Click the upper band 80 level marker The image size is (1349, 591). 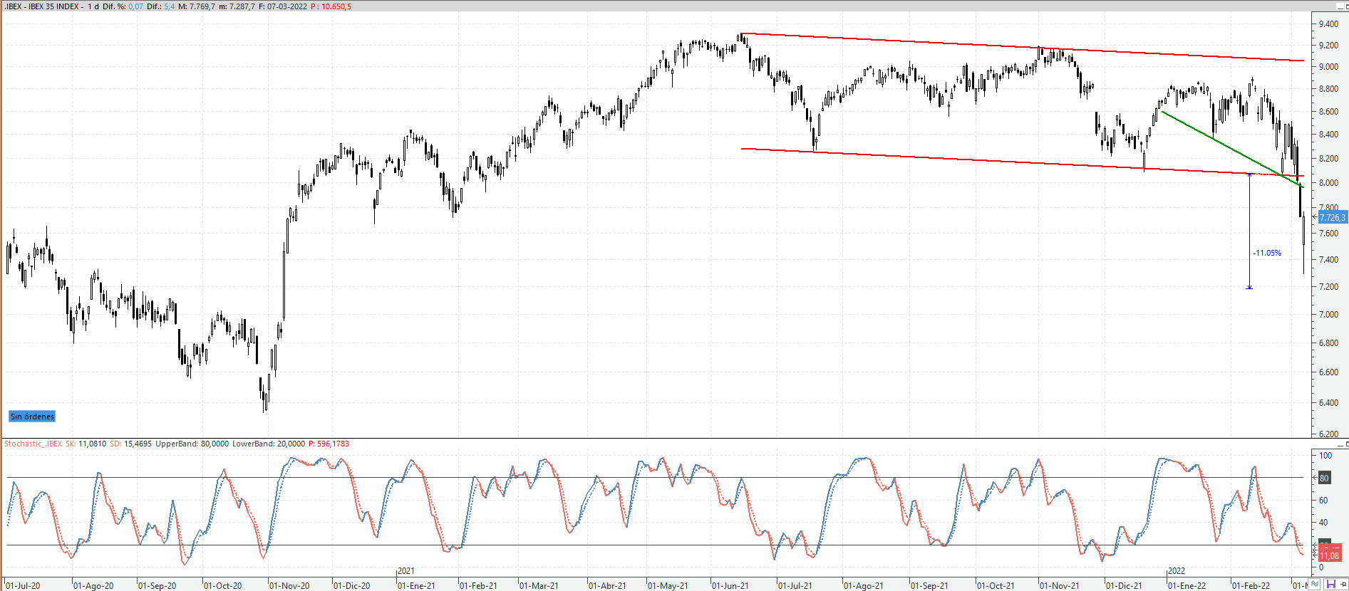1324,478
